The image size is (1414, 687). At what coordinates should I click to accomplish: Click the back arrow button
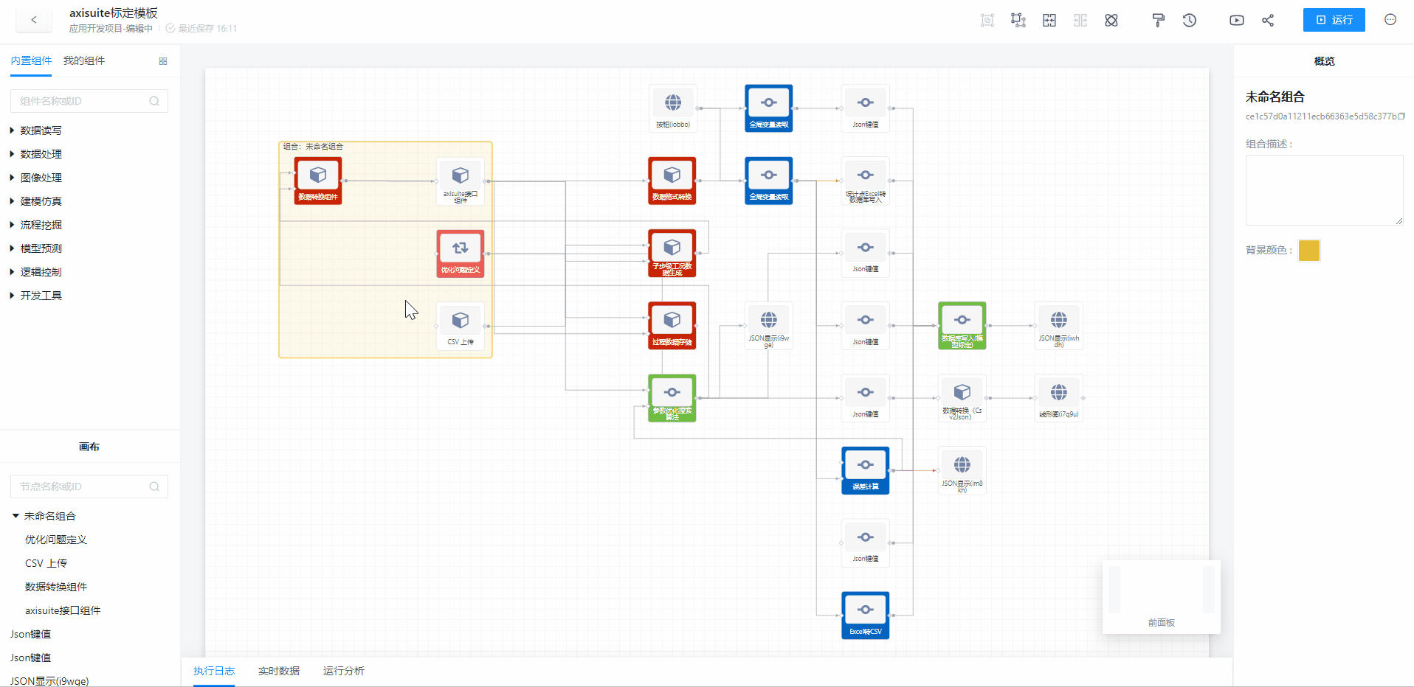tap(34, 20)
